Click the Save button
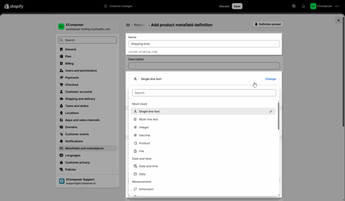 pyautogui.click(x=237, y=6)
